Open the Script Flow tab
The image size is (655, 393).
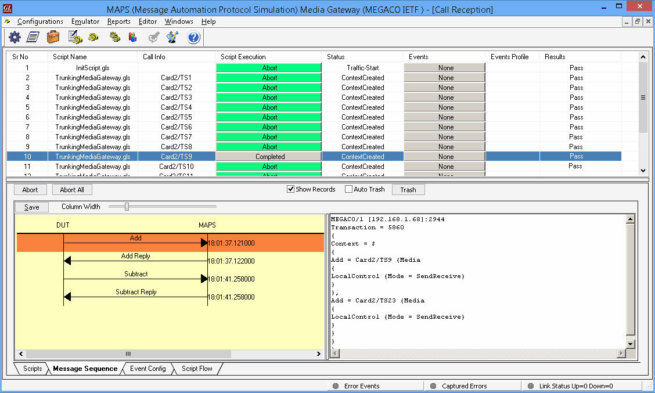click(197, 369)
